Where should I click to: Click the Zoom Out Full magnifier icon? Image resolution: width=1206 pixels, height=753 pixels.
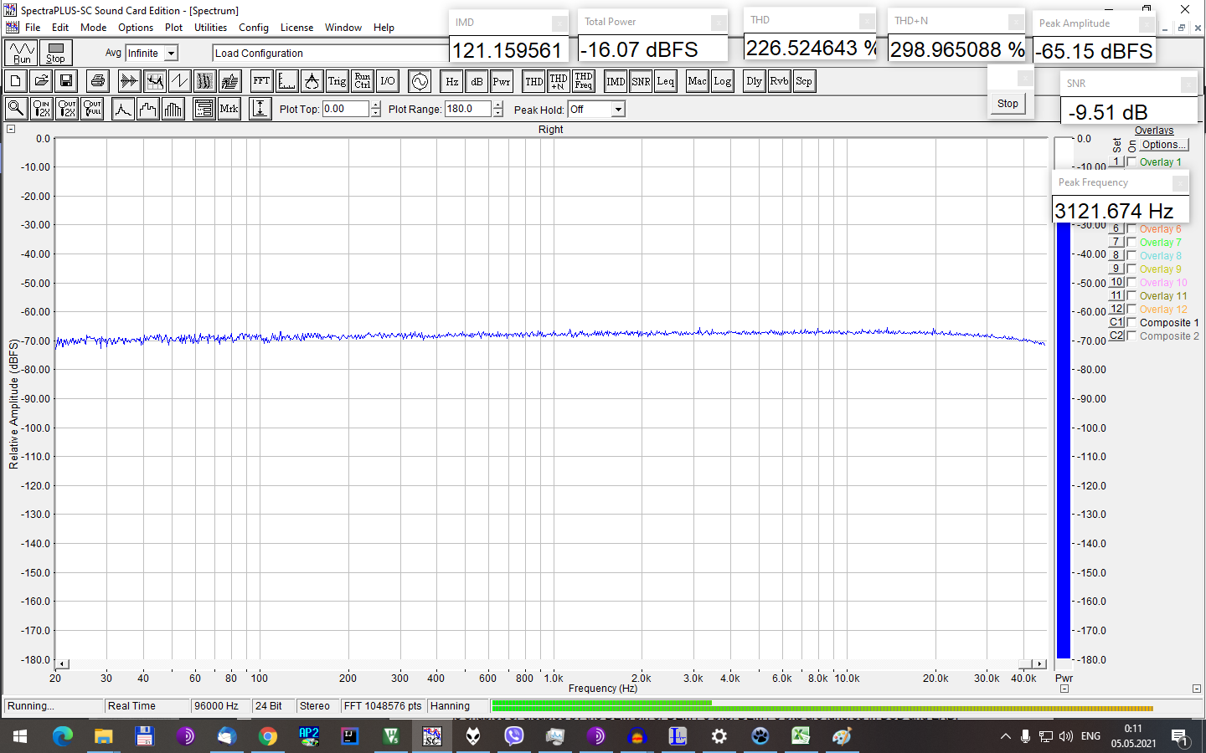tap(92, 109)
